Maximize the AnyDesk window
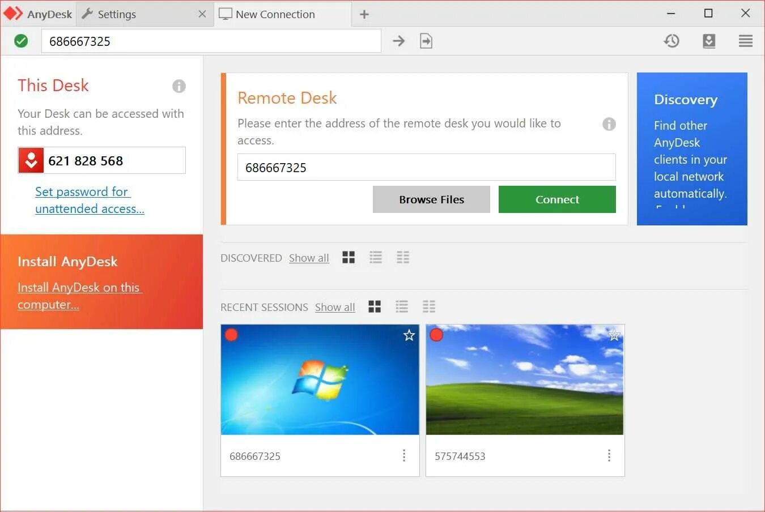 (x=708, y=14)
